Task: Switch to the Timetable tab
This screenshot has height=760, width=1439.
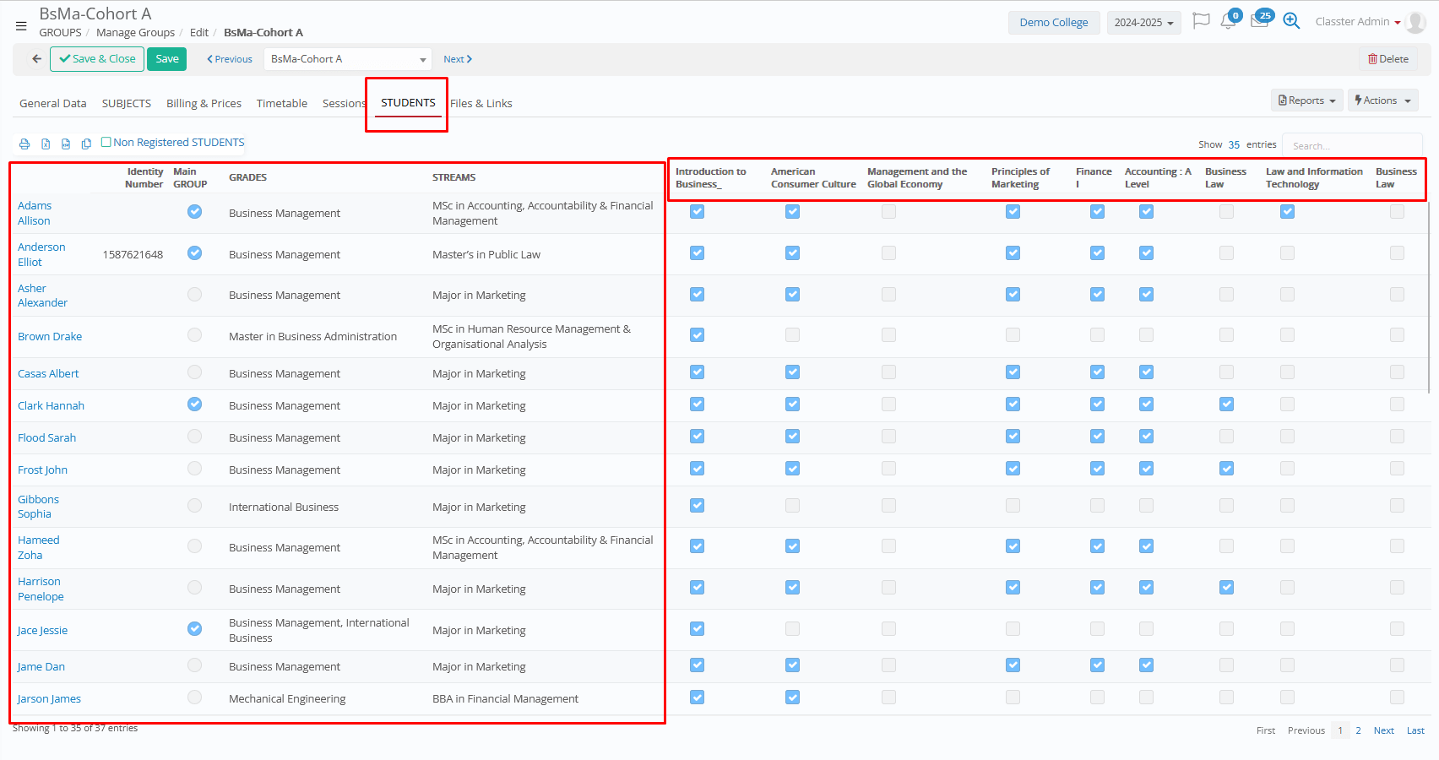Action: (x=281, y=104)
